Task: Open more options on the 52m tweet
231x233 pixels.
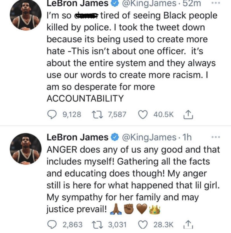Action: click(x=216, y=3)
